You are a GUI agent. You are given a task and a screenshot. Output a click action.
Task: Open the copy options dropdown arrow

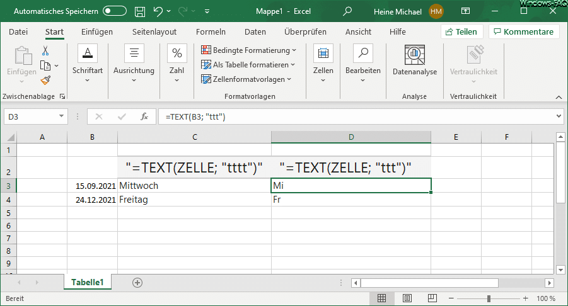57,66
